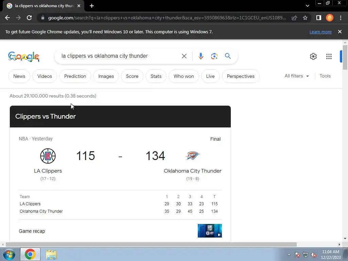The image size is (348, 261).
Task: Show hidden system tray icons
Action: pyautogui.click(x=289, y=255)
